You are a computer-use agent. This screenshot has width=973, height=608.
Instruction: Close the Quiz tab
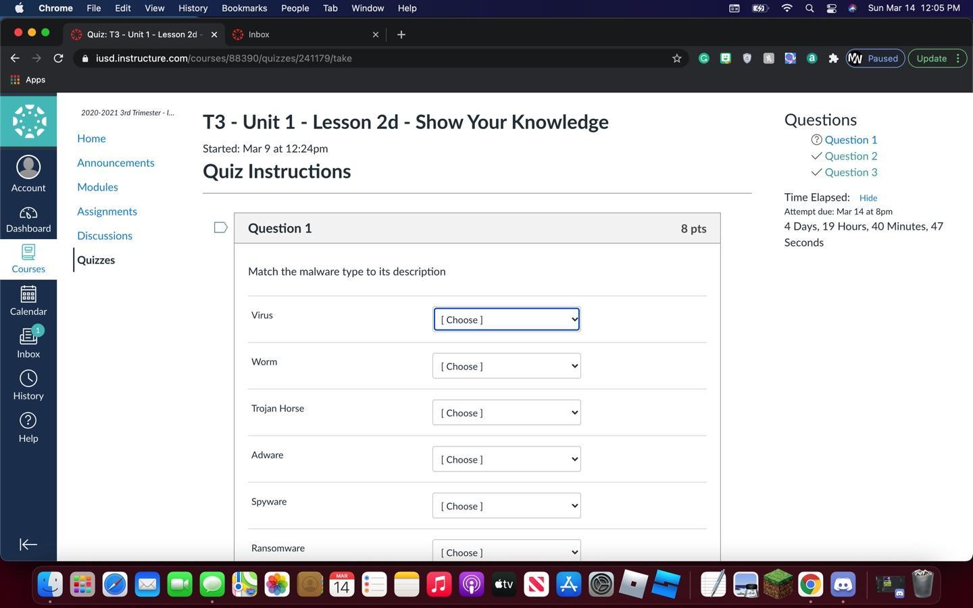pyautogui.click(x=214, y=34)
